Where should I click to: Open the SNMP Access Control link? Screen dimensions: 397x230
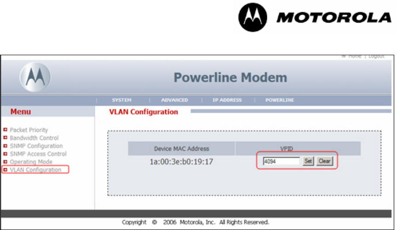tap(38, 154)
